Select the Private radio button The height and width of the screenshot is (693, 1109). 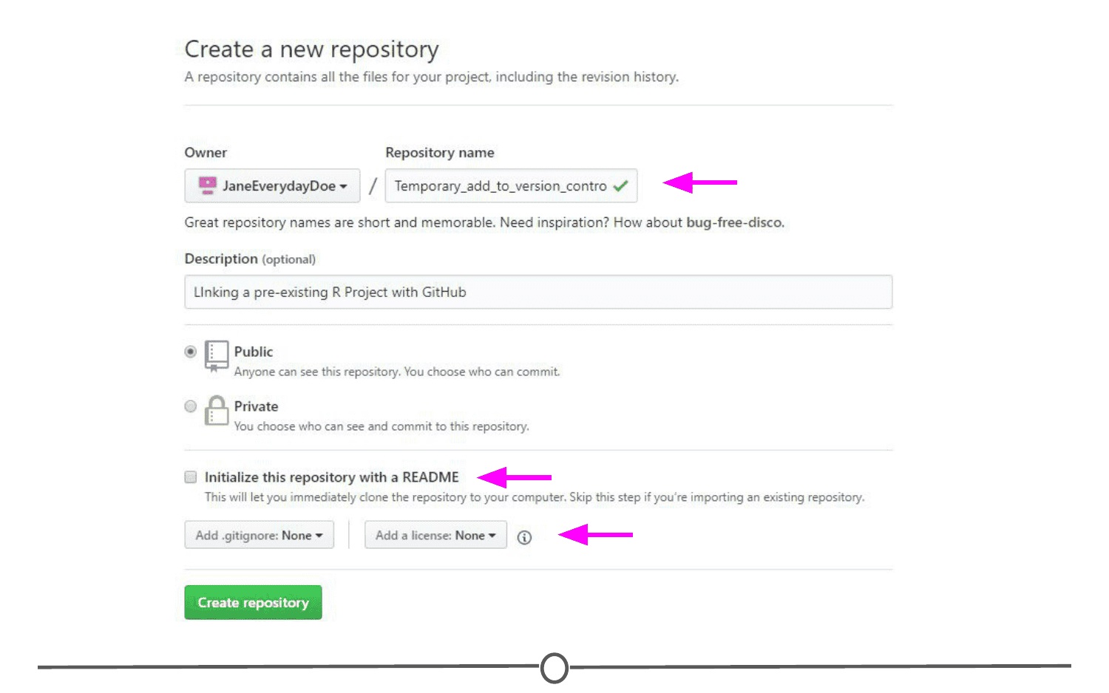pyautogui.click(x=191, y=406)
